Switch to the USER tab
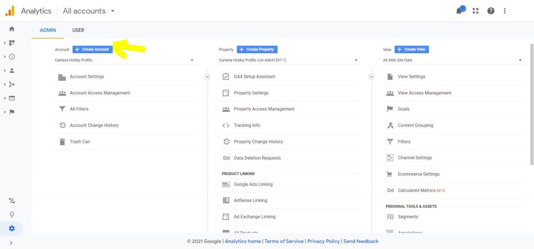 78,30
